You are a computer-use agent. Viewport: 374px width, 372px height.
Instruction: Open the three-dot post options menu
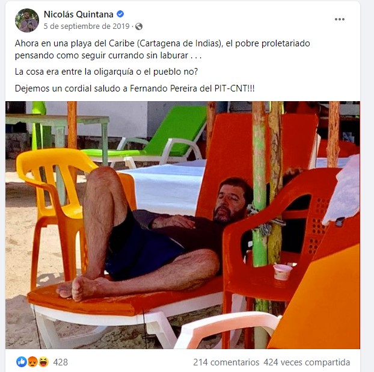[x=339, y=19]
